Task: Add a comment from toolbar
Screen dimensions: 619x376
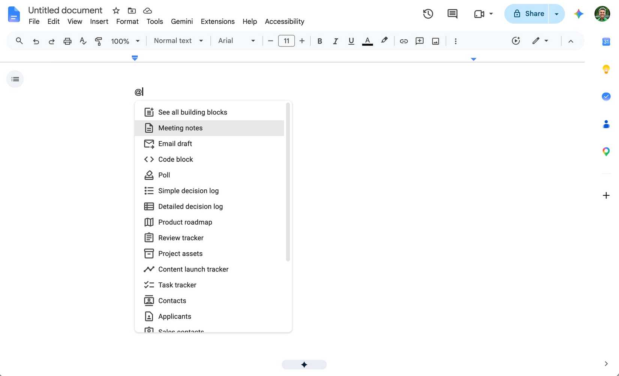Action: click(x=419, y=41)
